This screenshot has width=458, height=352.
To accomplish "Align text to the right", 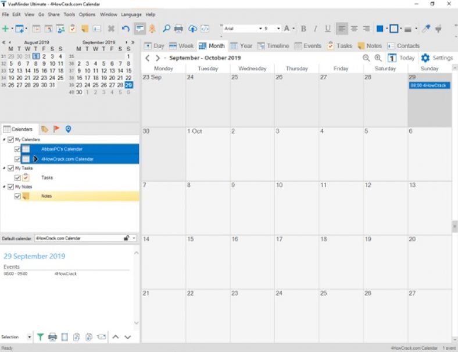I will (366, 28).
